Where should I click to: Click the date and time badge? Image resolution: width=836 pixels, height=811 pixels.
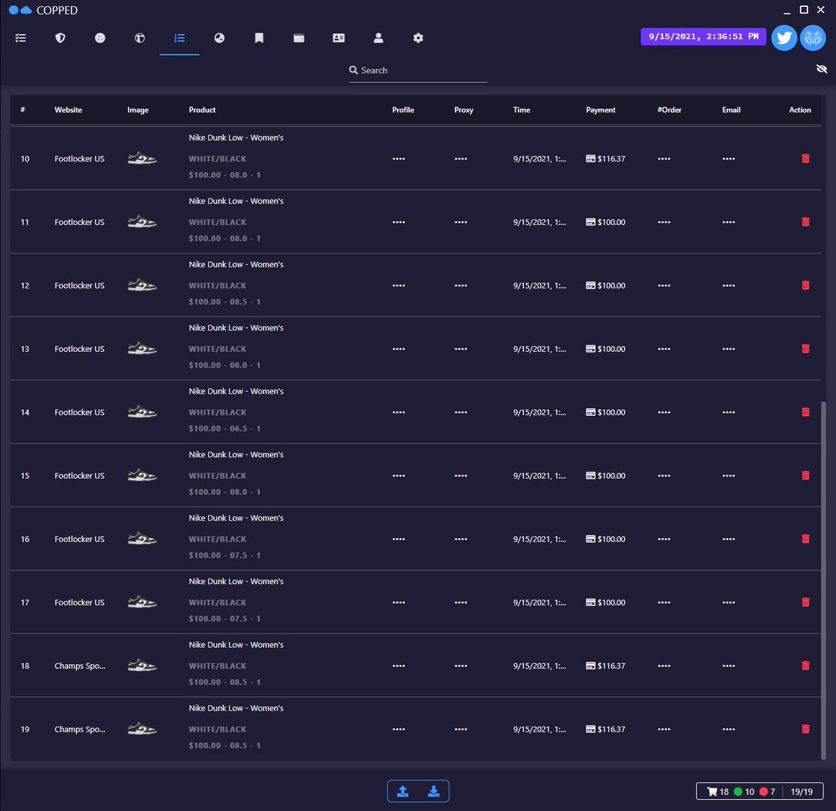704,36
